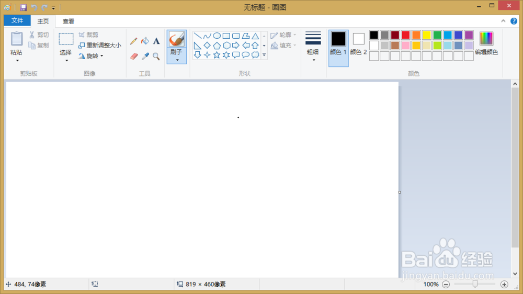Image resolution: width=523 pixels, height=294 pixels.
Task: Select the Eraser tool
Action: coord(134,56)
